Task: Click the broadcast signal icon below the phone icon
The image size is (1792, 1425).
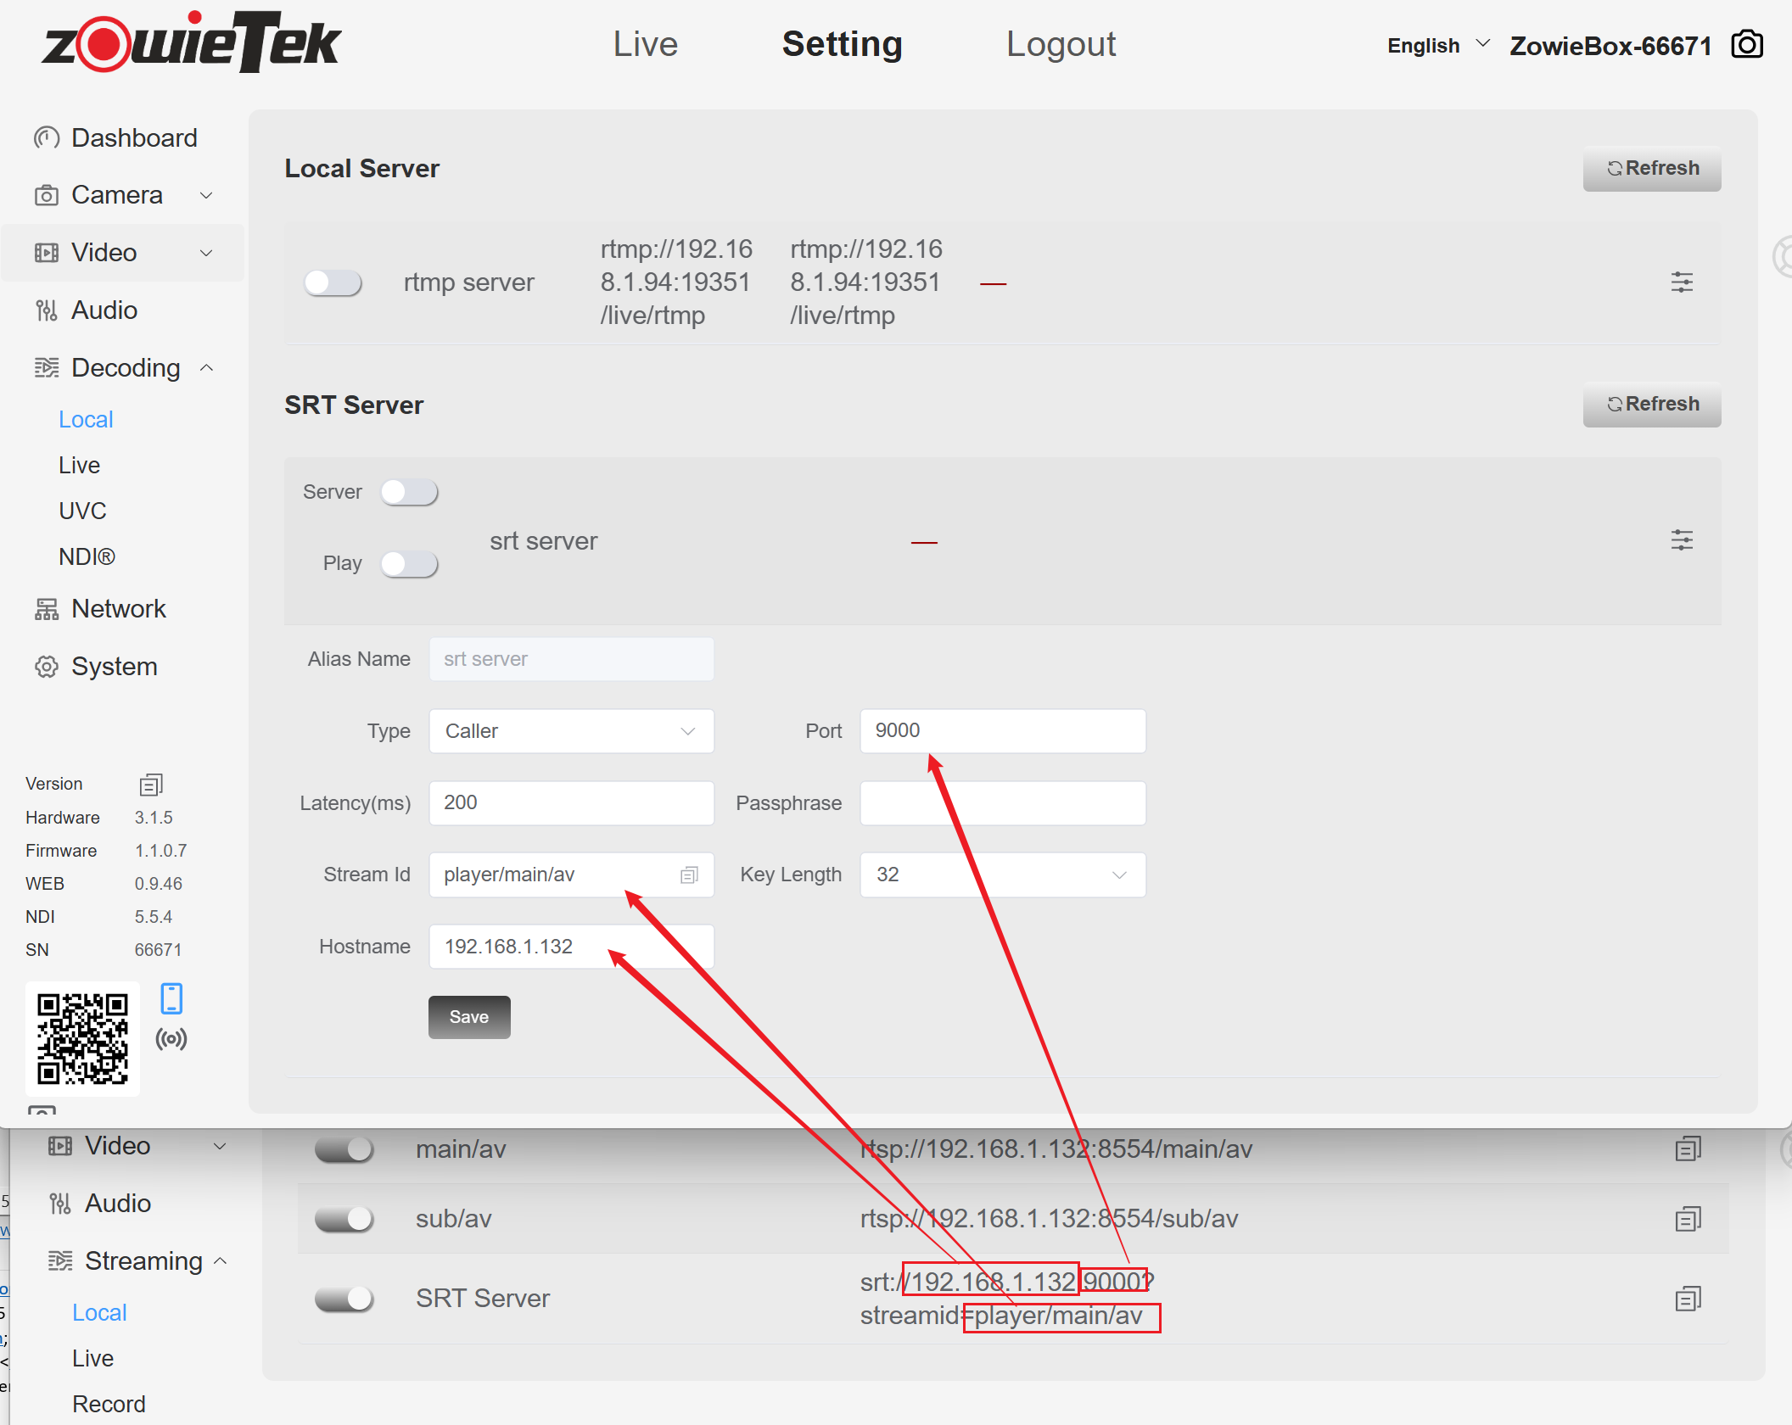Action: [171, 1039]
